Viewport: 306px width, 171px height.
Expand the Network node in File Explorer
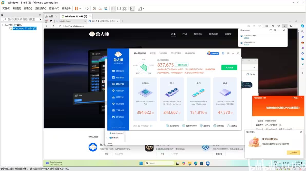click(x=107, y=138)
